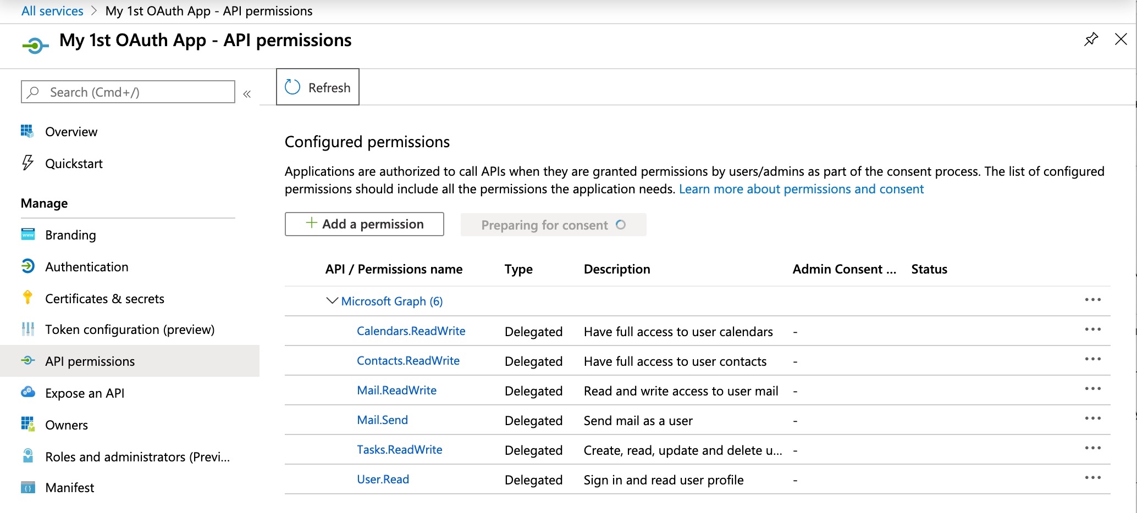
Task: Click the Overview grid icon
Action: [27, 131]
